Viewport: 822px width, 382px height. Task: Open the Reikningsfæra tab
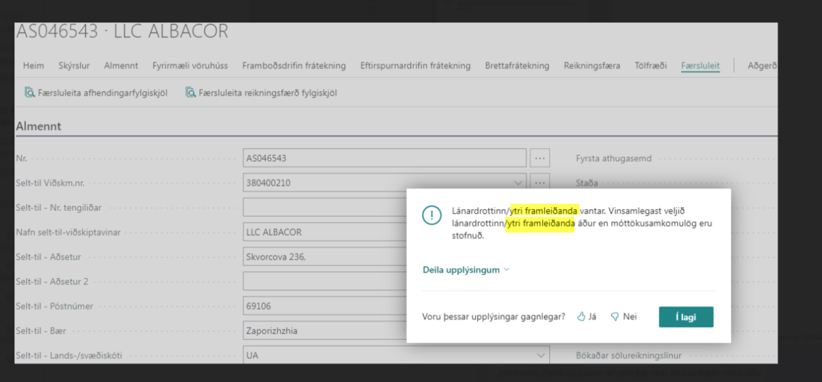pos(592,66)
